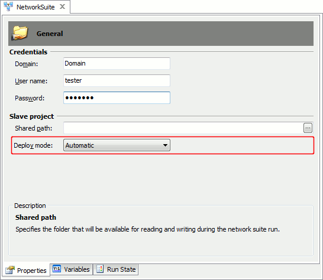Switch to the Variables tab
Image resolution: width=323 pixels, height=280 pixels.
pos(71,269)
